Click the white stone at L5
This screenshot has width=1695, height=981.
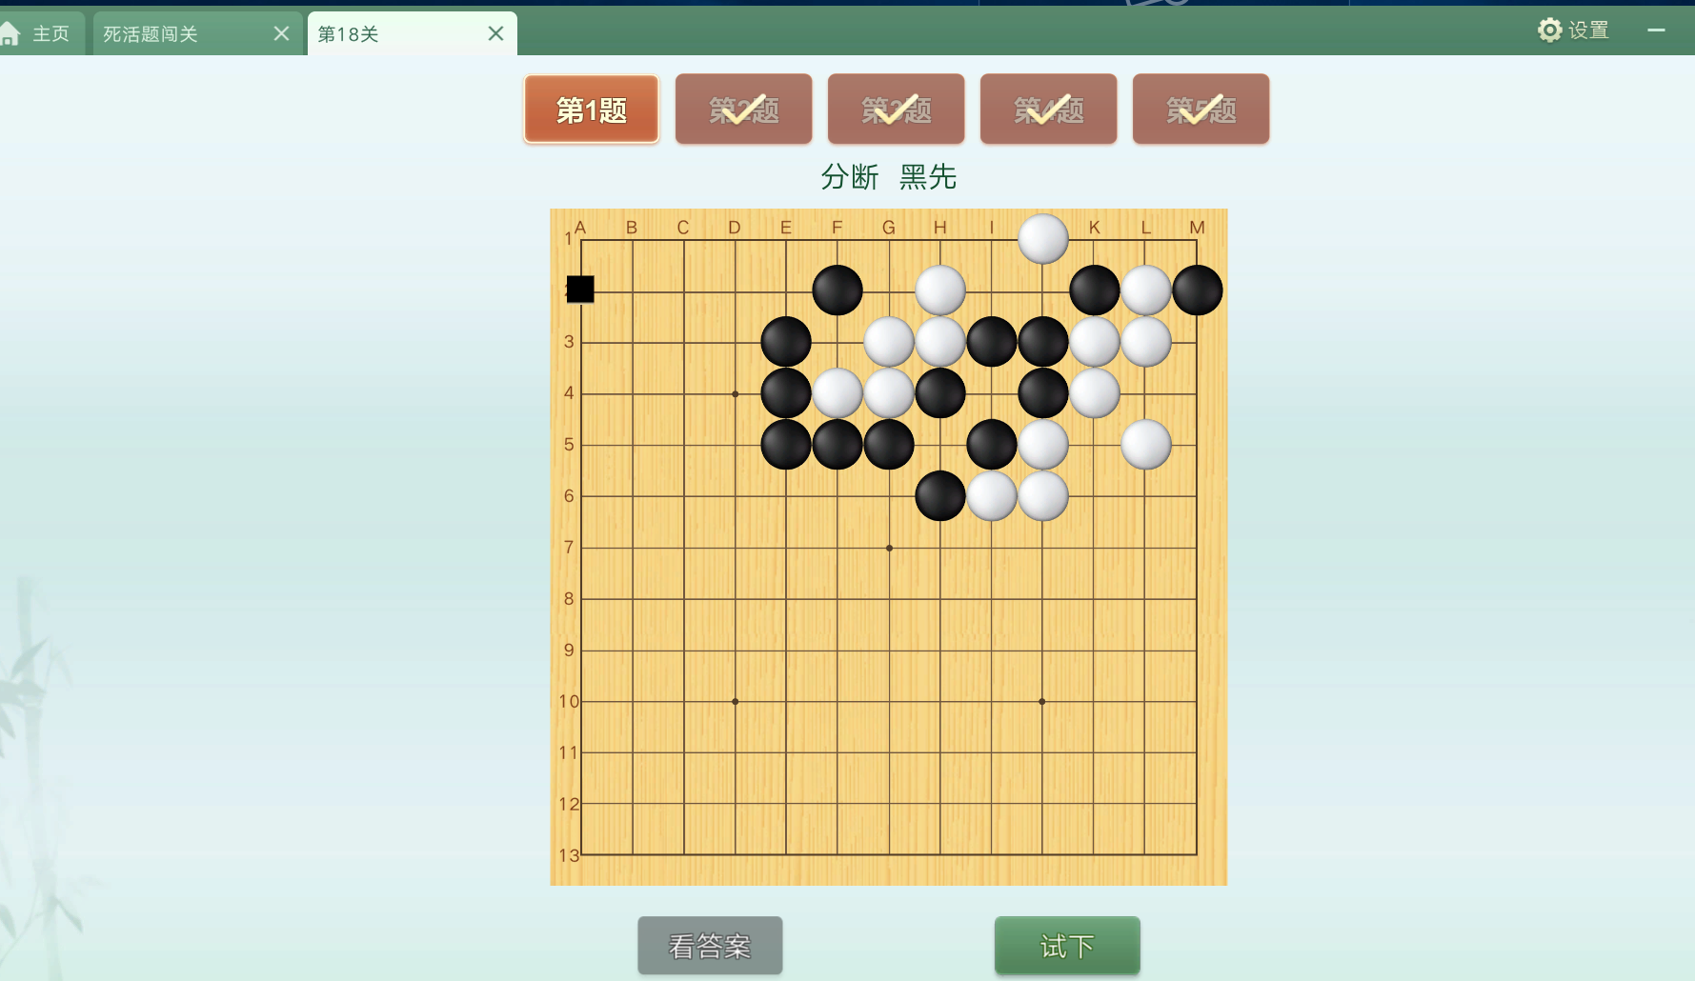click(1146, 445)
